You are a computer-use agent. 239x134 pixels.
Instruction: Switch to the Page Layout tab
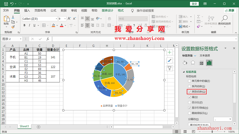[x=40, y=11]
